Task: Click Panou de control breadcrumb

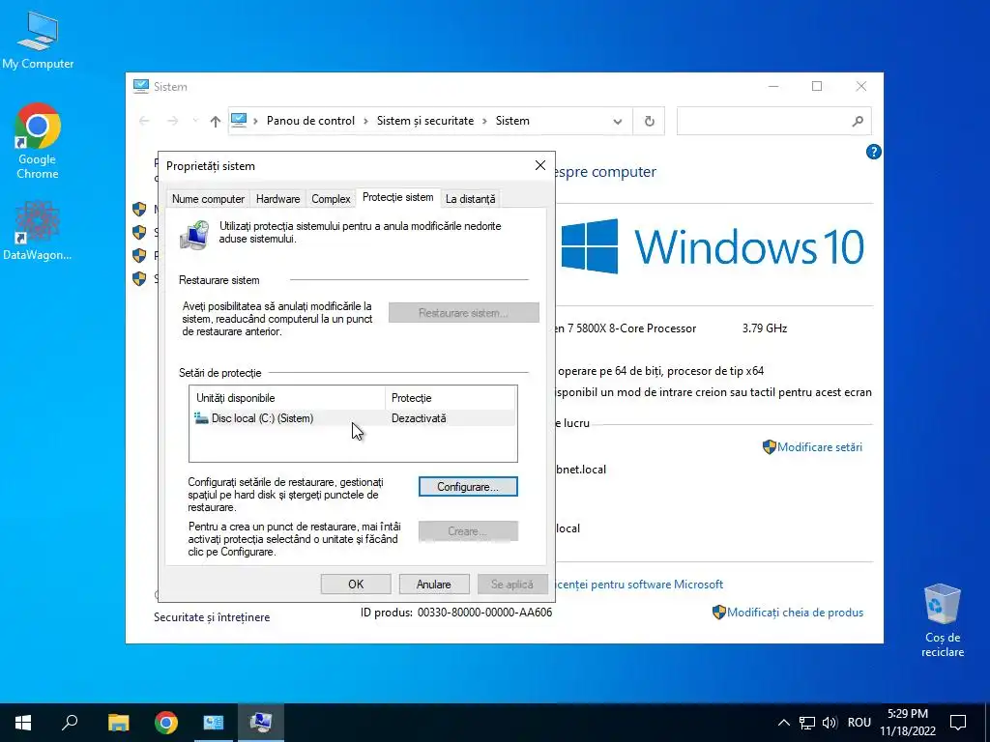Action: pyautogui.click(x=310, y=121)
